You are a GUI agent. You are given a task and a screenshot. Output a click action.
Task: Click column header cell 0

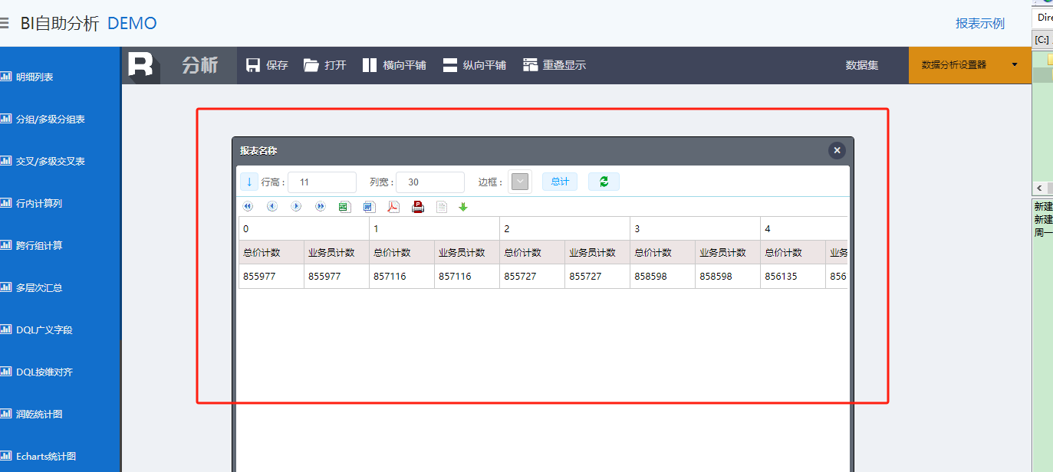[304, 229]
